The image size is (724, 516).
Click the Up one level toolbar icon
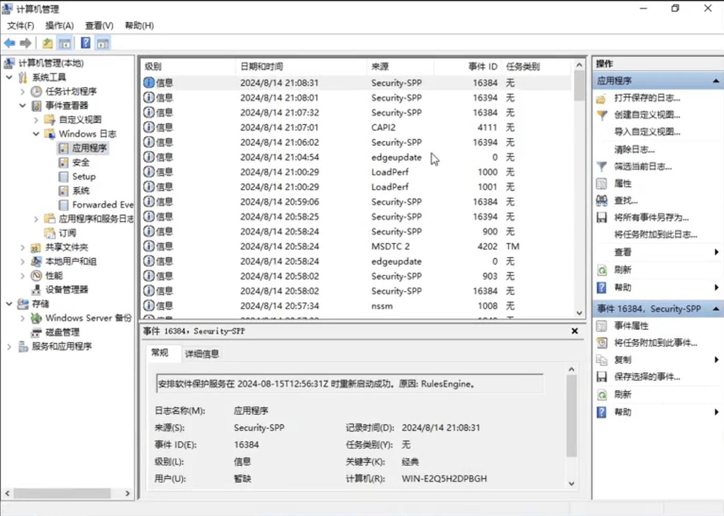click(47, 43)
